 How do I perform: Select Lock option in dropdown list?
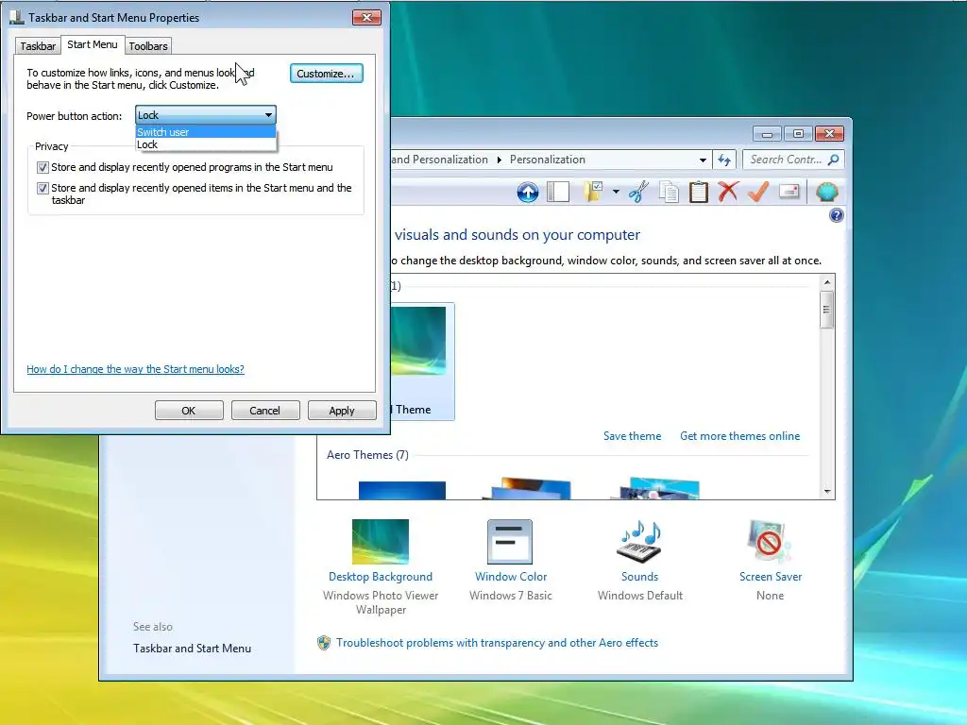coord(205,144)
